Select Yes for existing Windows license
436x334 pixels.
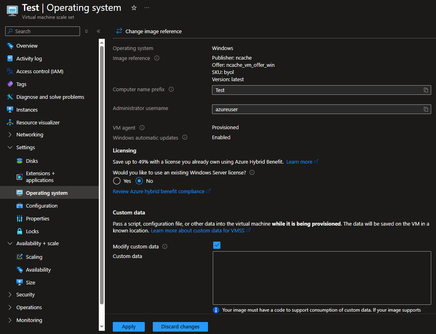pyautogui.click(x=117, y=181)
